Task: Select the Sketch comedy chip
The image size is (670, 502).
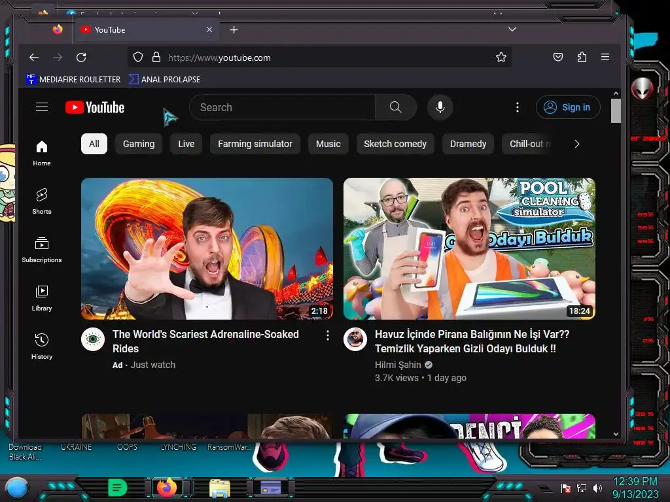Action: tap(395, 144)
